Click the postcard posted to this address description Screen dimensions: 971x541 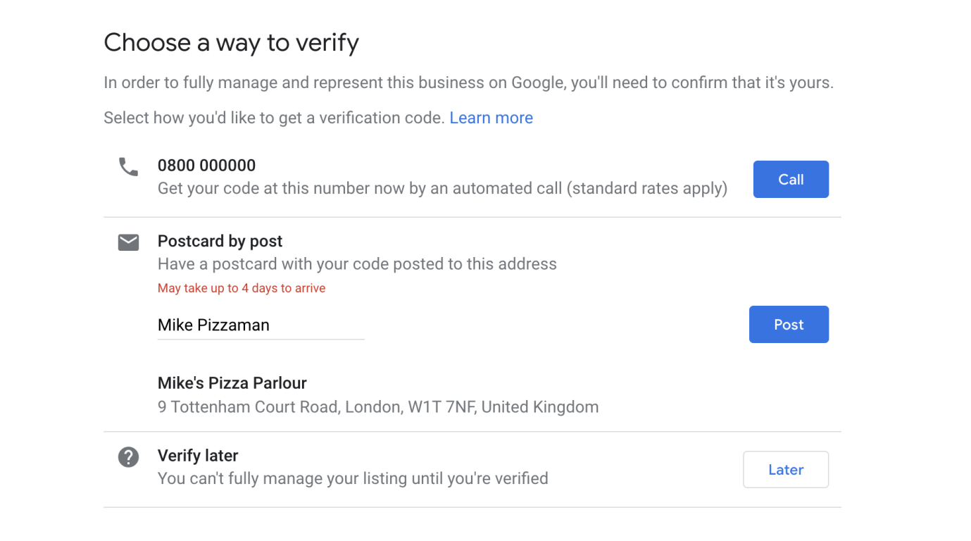click(x=357, y=264)
